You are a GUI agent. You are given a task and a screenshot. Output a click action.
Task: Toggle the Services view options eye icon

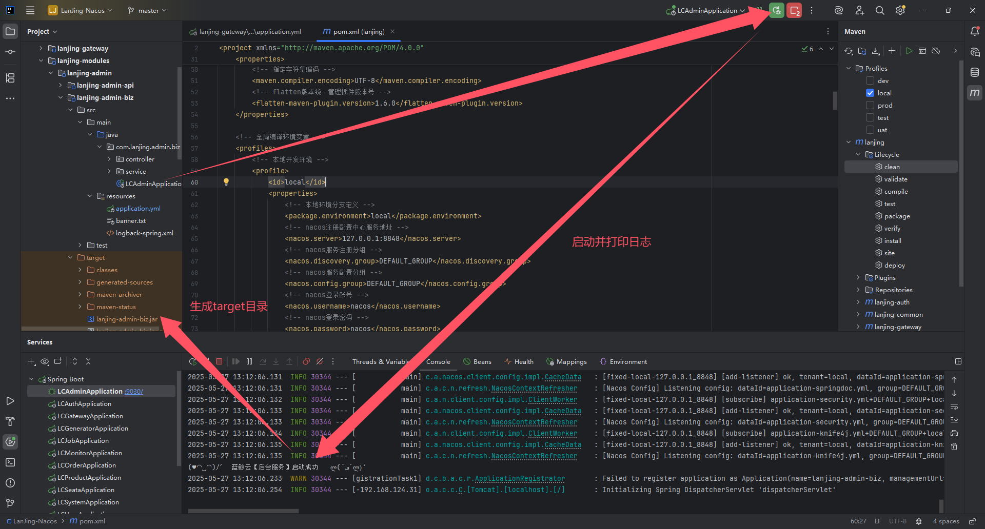click(x=45, y=361)
